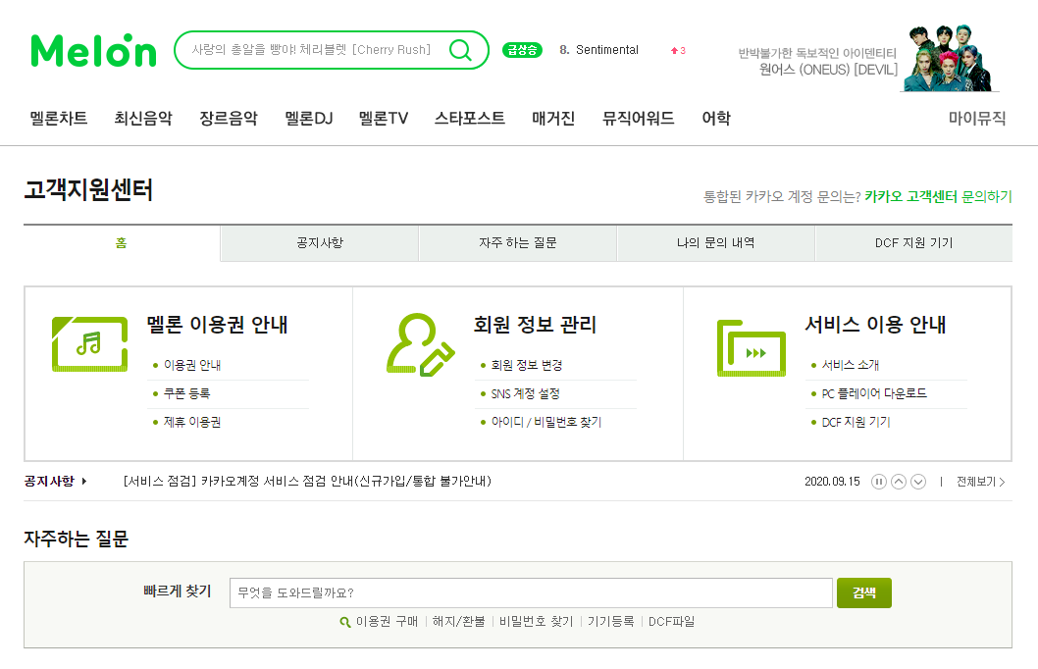The height and width of the screenshot is (669, 1038).
Task: Open the 제휴 이용권 link
Action: click(192, 422)
